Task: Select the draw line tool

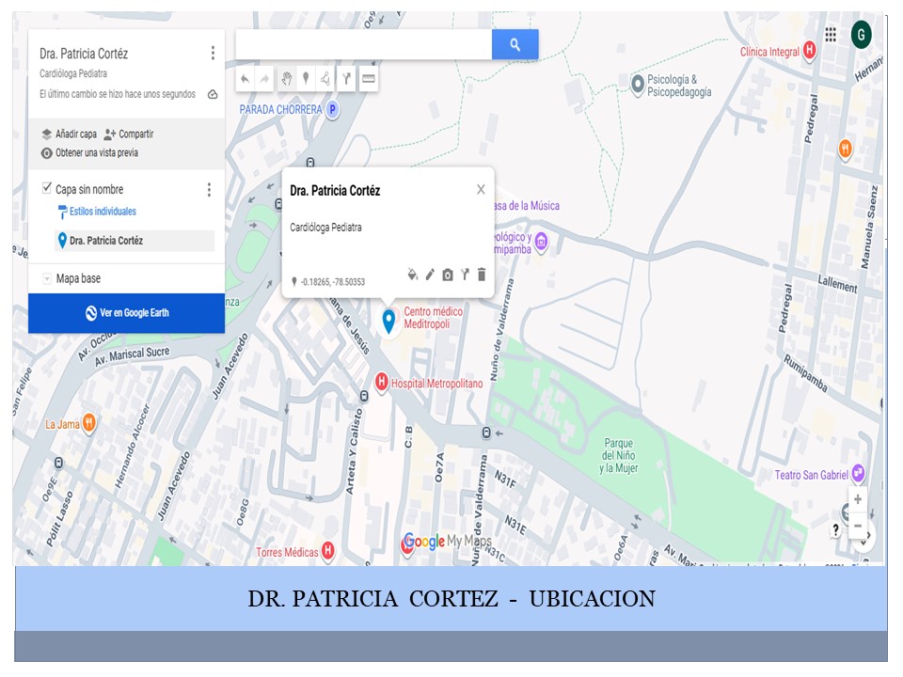Action: [325, 79]
